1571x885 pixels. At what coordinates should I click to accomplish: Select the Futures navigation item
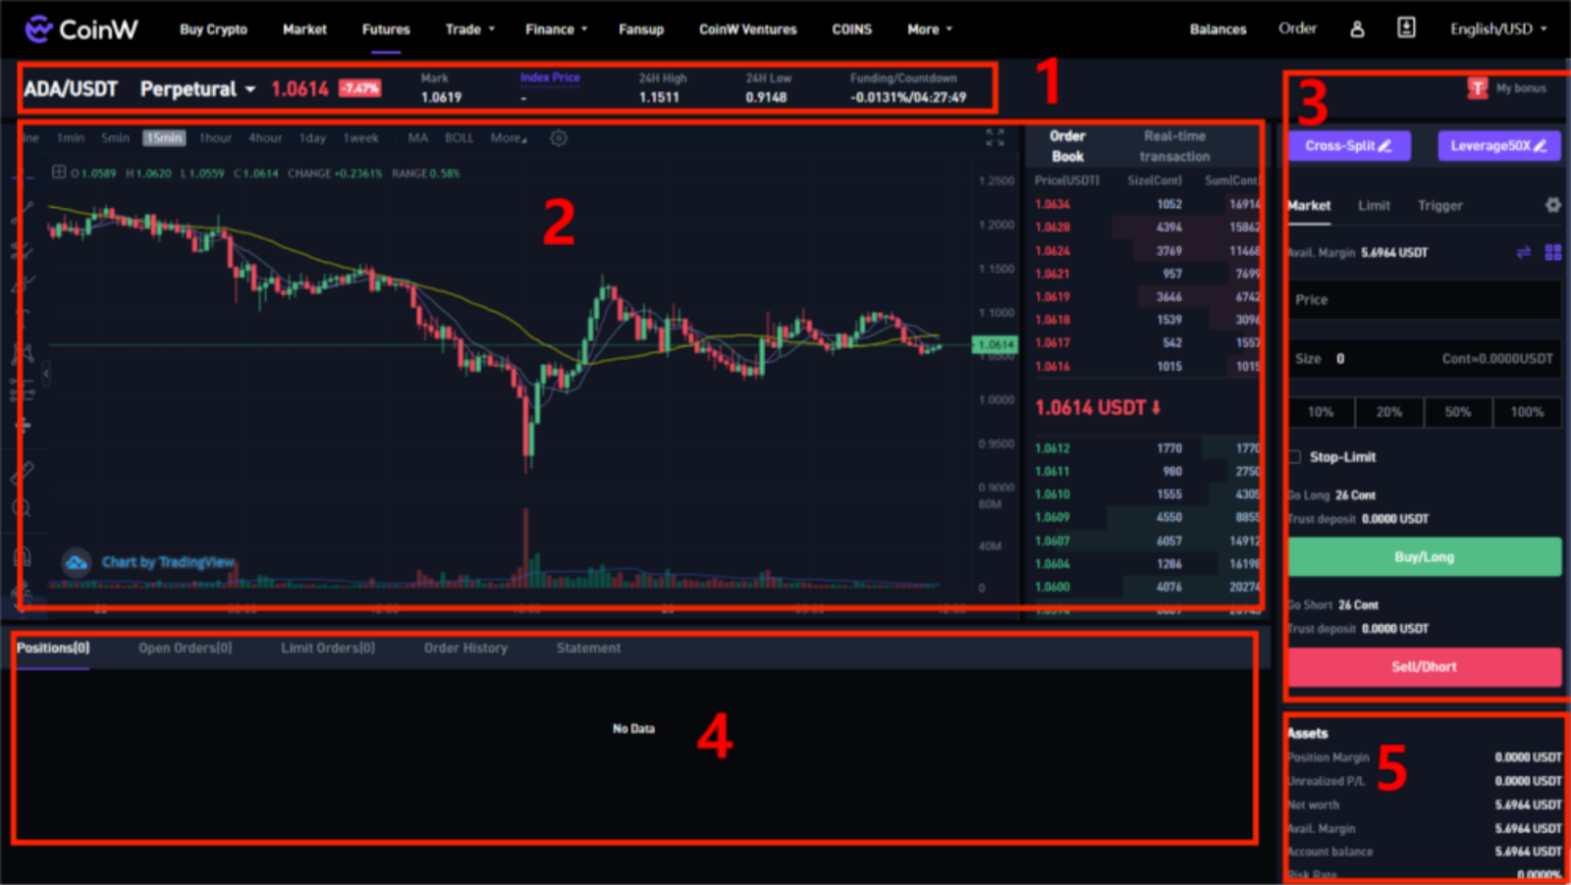(386, 29)
